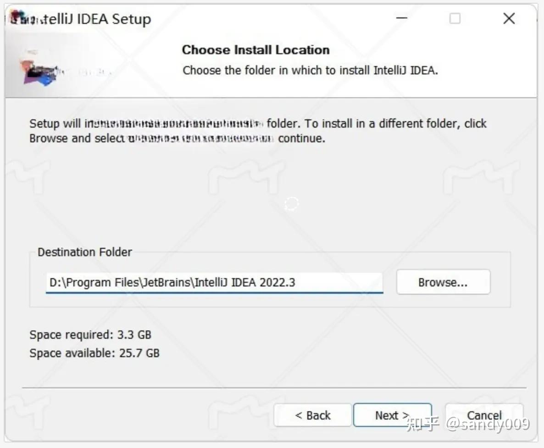Viewport: 544px width, 448px height.
Task: Click the loading spinner in the dialog center
Action: tap(292, 203)
